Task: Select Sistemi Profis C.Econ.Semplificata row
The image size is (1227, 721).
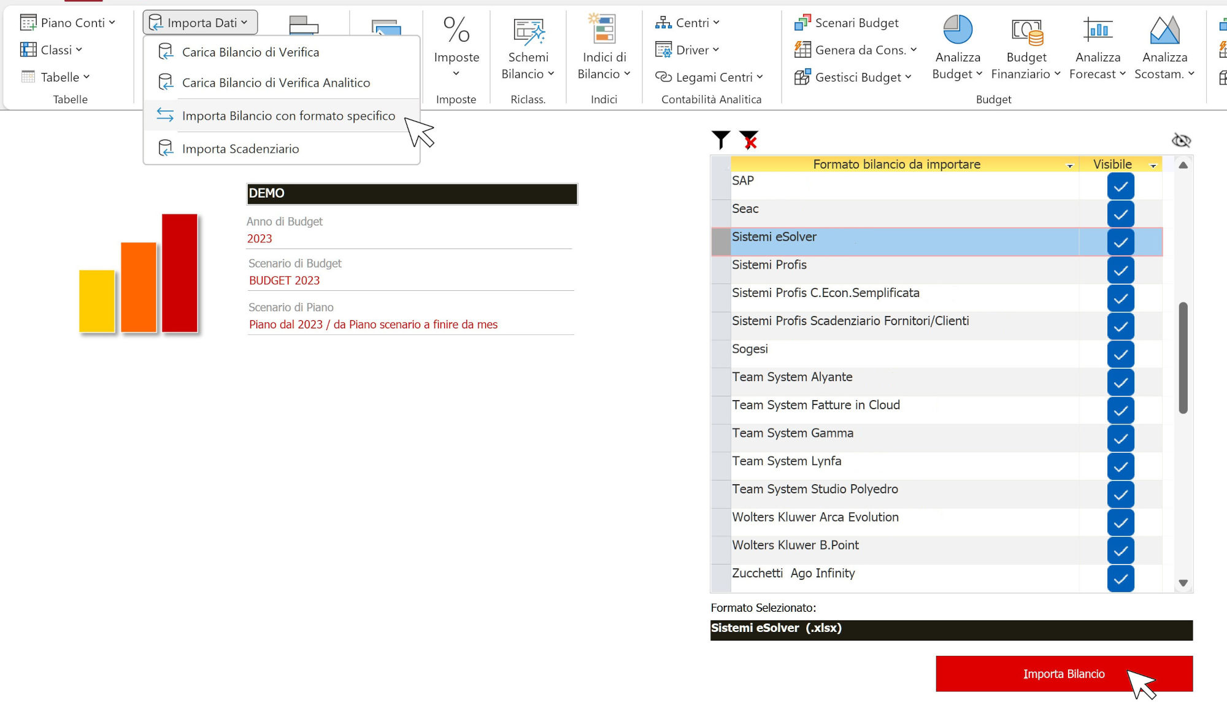Action: click(936, 298)
